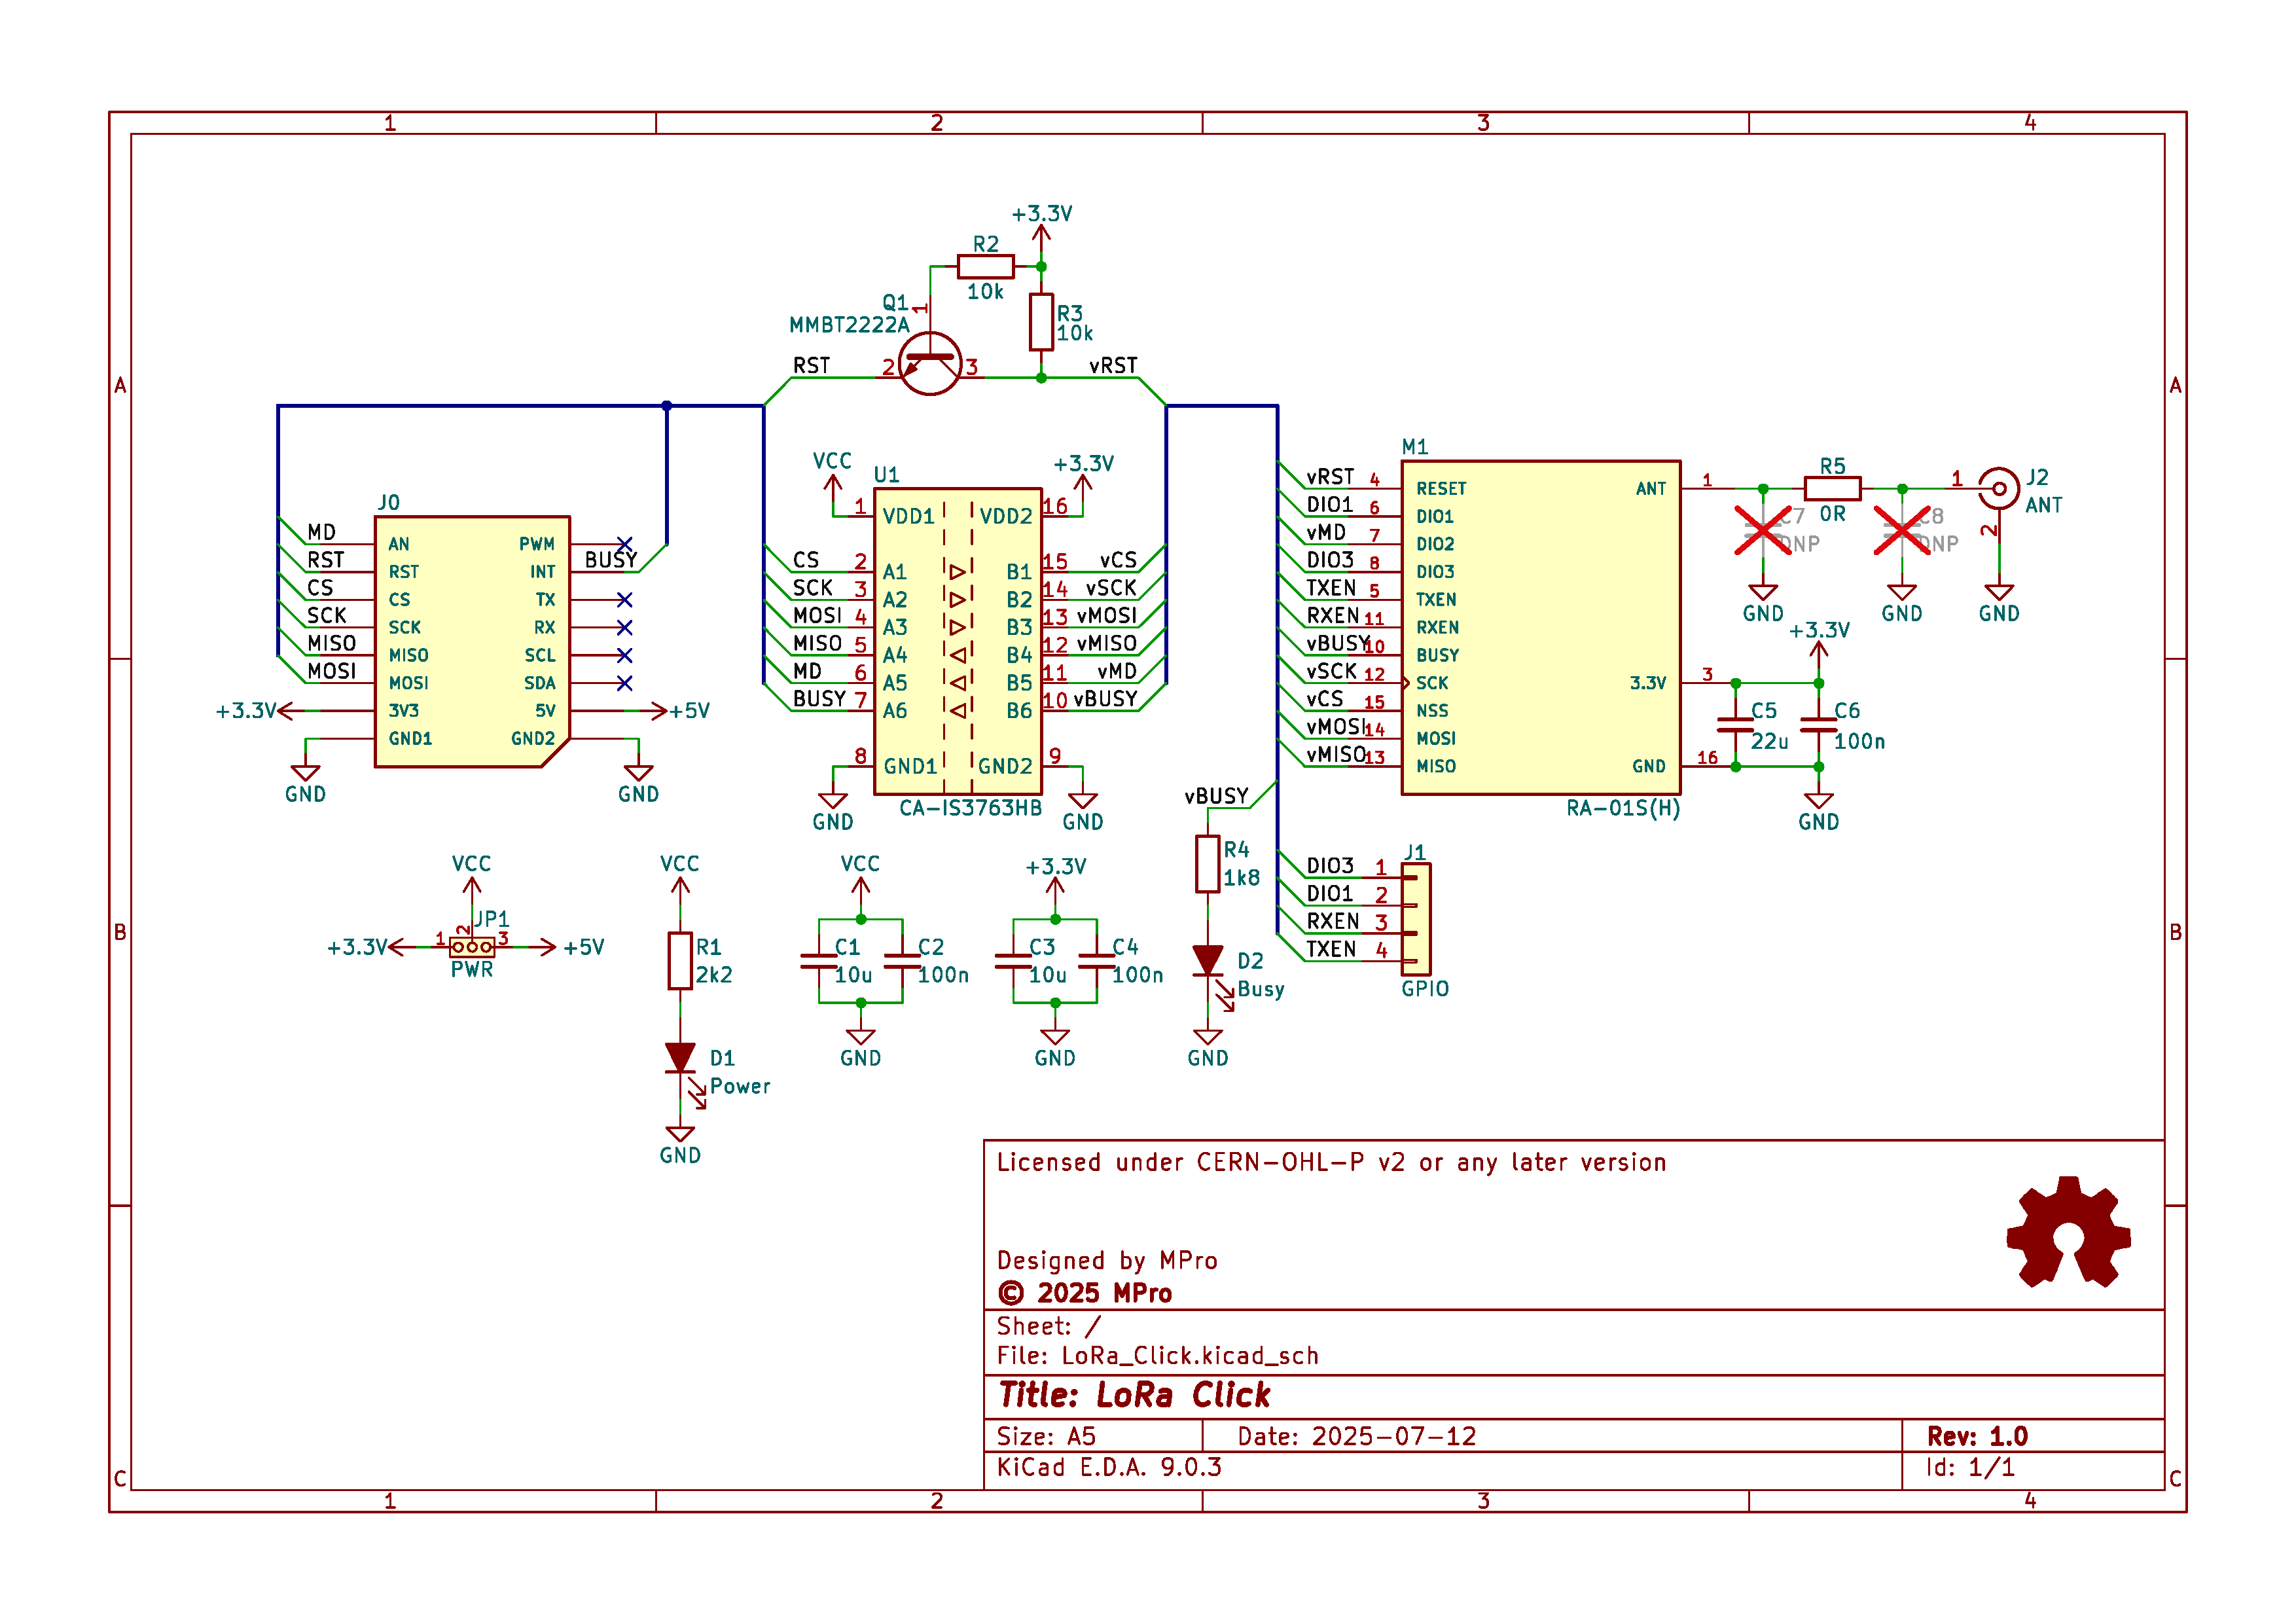The width and height of the screenshot is (2296, 1624).
Task: Click the "Size: A5" field
Action: pos(1046,1436)
